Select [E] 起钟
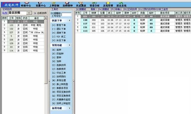 57,50
